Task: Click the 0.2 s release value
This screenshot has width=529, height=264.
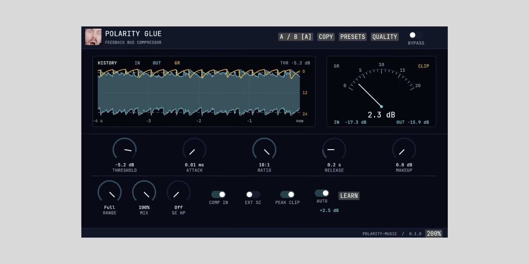Action: [334, 165]
